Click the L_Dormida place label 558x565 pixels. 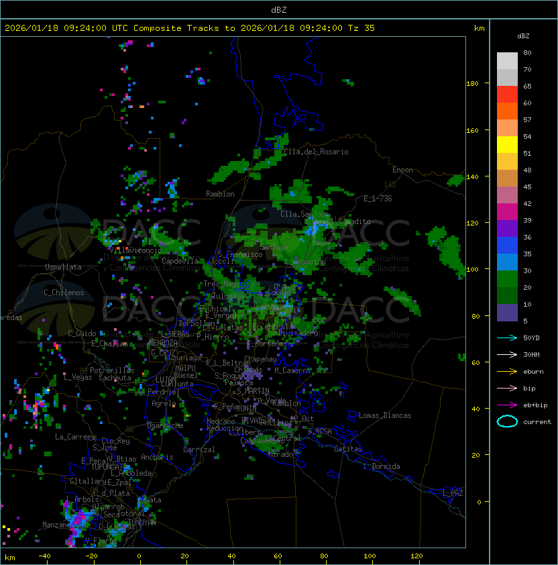tap(382, 466)
